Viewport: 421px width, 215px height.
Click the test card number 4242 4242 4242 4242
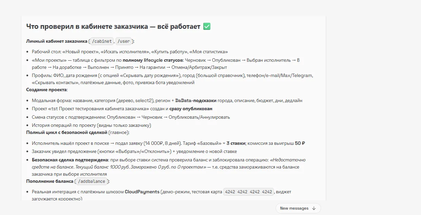249,192
